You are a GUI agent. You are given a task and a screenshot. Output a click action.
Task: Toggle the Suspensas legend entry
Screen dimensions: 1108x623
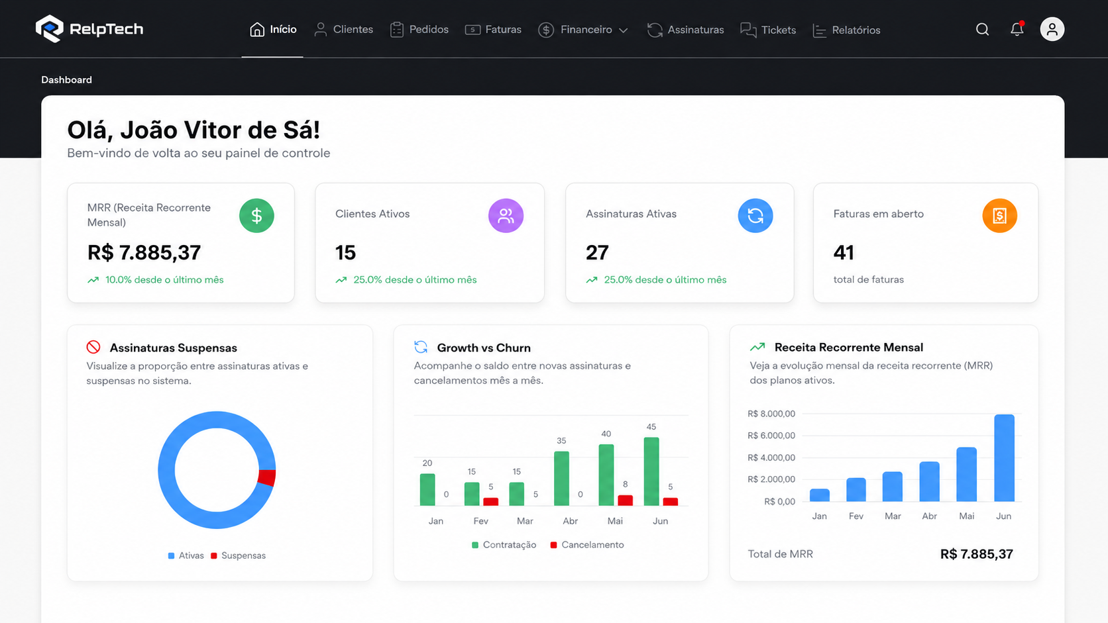coord(238,555)
